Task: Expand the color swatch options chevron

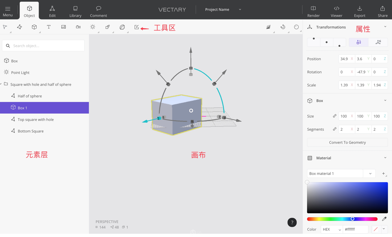Action: (x=384, y=229)
